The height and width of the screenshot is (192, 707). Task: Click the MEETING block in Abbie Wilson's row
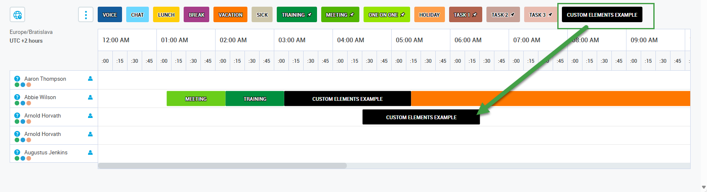pyautogui.click(x=196, y=99)
